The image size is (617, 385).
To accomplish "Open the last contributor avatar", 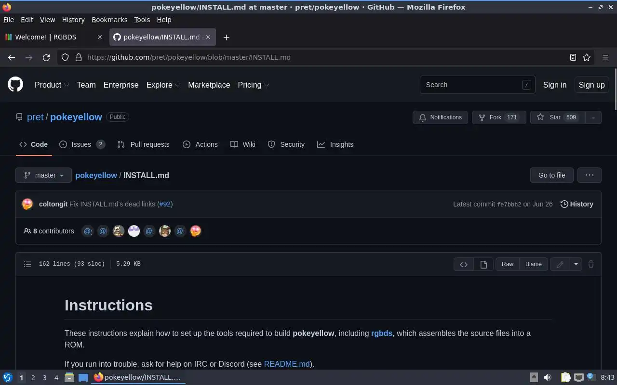I will 196,231.
